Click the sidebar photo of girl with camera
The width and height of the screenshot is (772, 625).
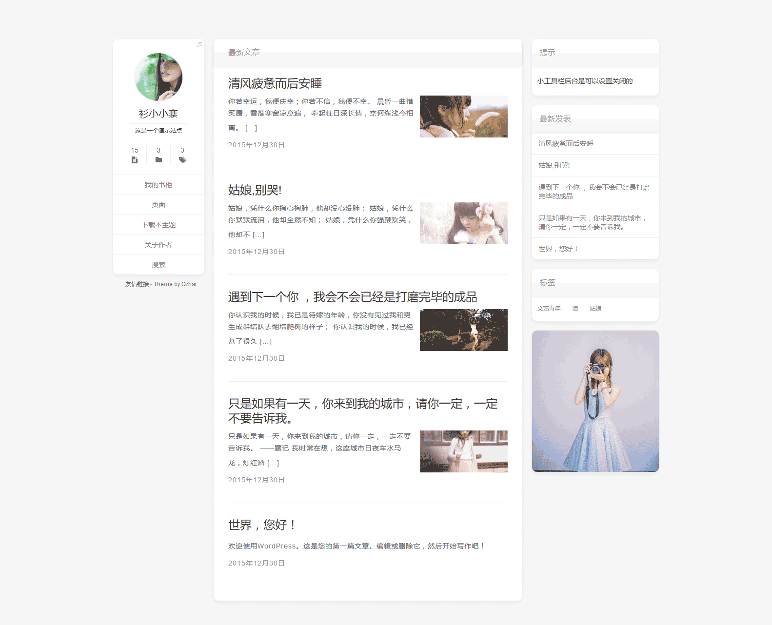(x=595, y=401)
